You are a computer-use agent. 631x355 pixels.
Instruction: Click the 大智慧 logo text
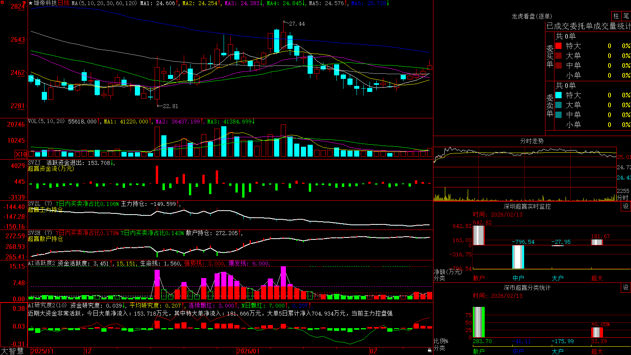click(12, 351)
